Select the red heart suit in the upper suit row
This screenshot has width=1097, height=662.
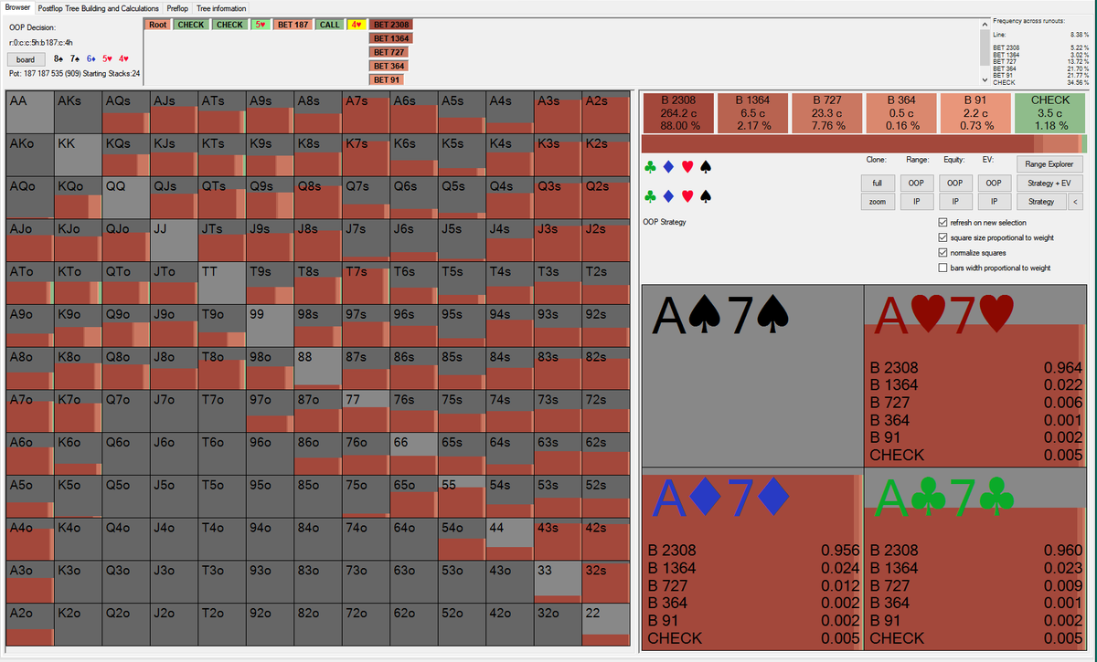pyautogui.click(x=687, y=167)
